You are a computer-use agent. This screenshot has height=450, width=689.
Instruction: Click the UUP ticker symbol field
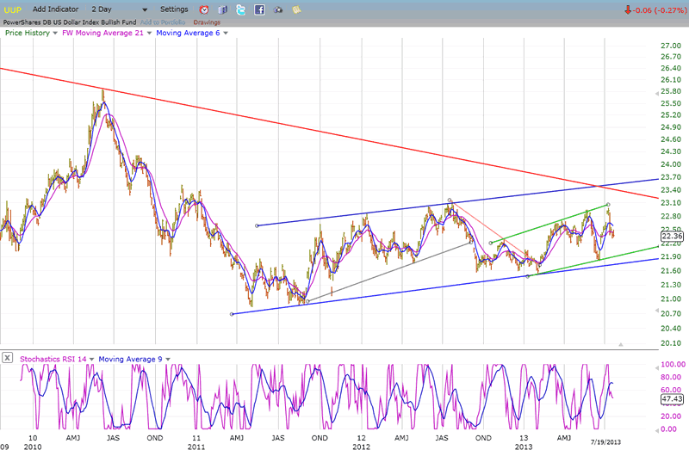click(14, 9)
